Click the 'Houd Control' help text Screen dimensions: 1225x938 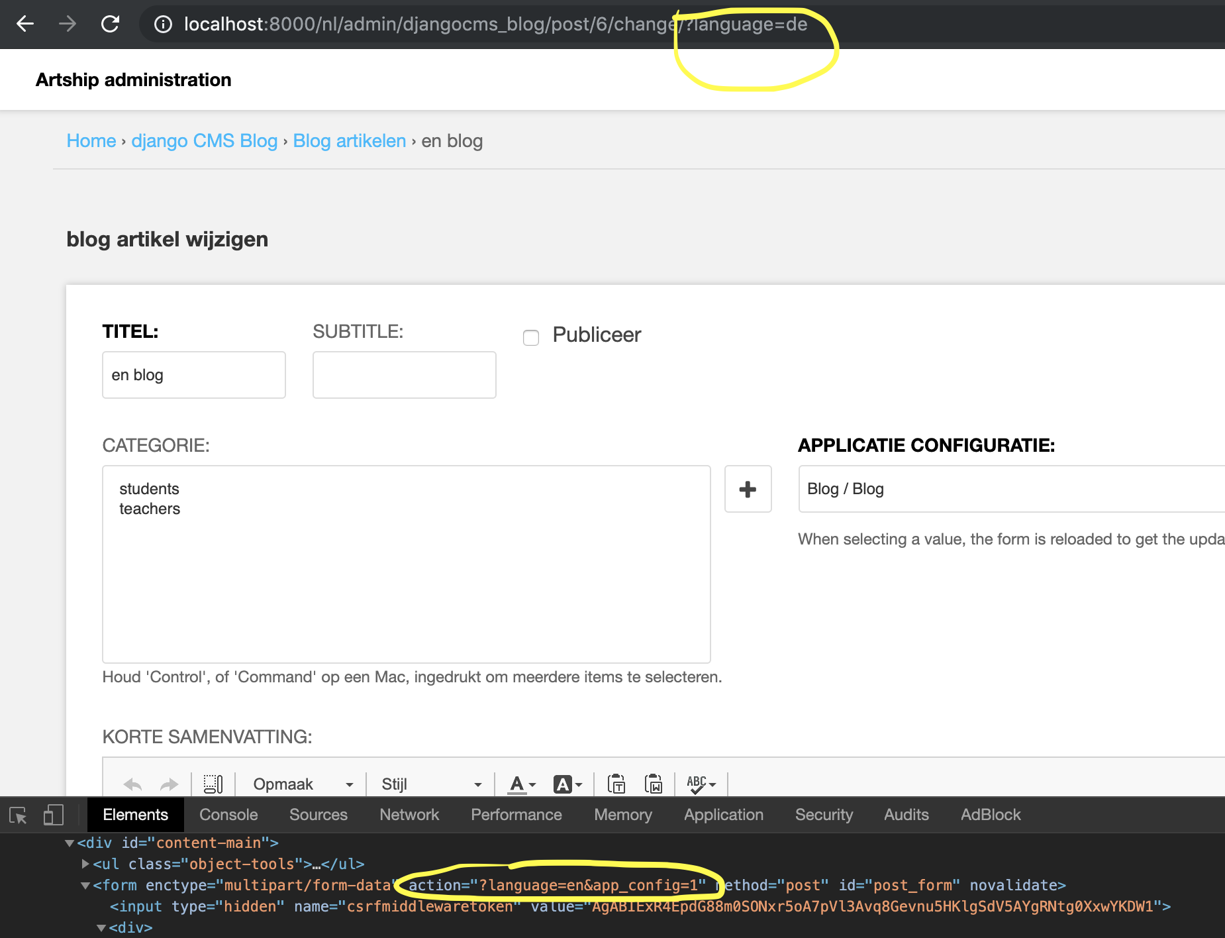coord(413,677)
